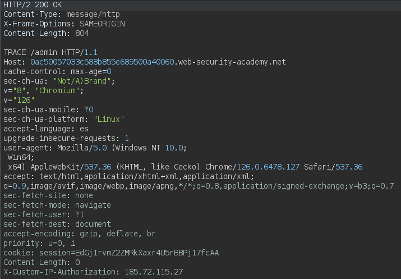Click the Host header hostname value
Image resolution: width=401 pixels, height=279 pixels.
pos(158,62)
